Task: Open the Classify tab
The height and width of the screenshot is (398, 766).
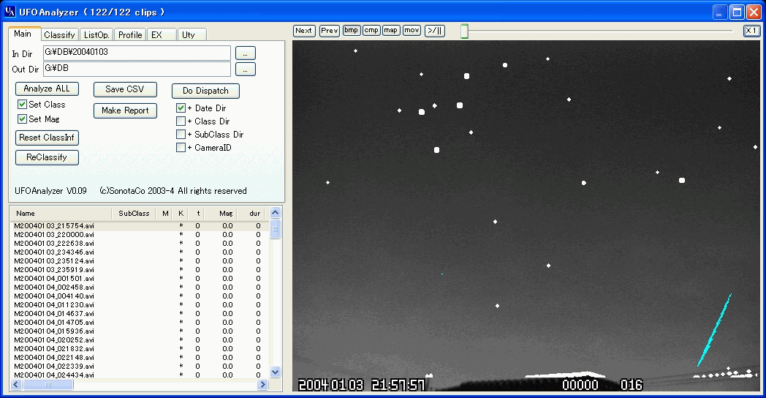Action: 59,35
